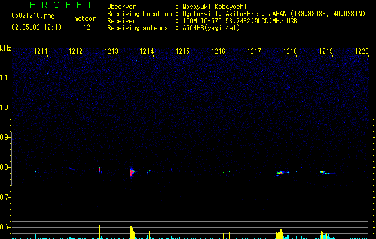Click the Observer label

(121, 7)
